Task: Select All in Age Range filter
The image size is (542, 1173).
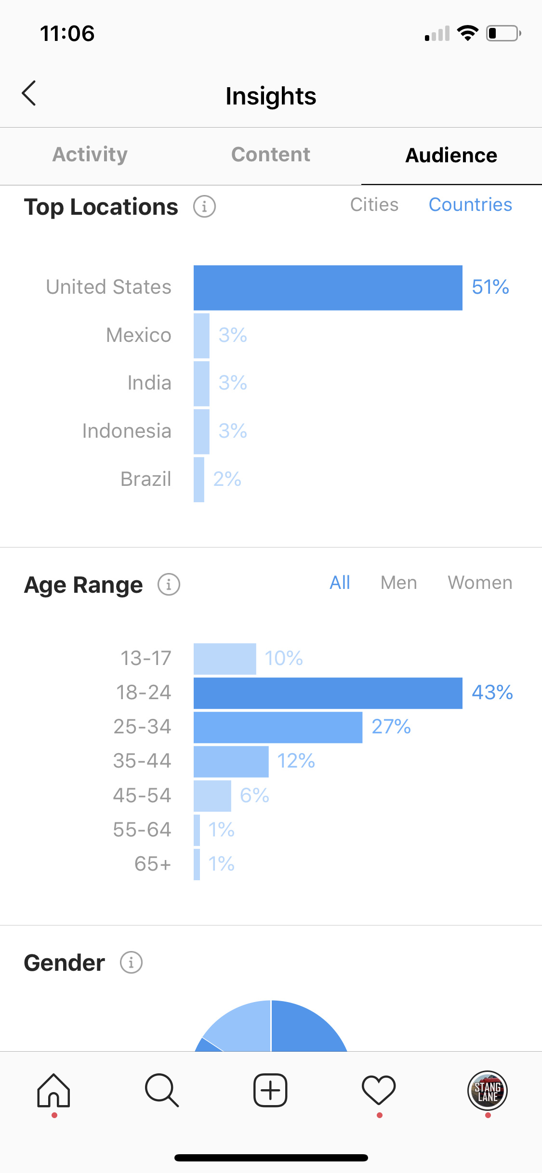Action: tap(340, 583)
